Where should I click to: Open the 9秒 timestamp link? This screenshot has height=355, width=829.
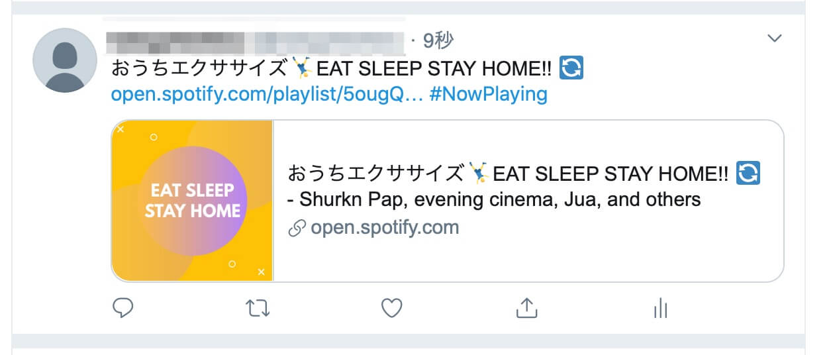coord(438,40)
